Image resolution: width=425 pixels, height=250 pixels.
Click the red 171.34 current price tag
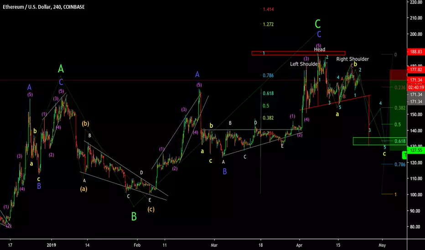(x=416, y=80)
